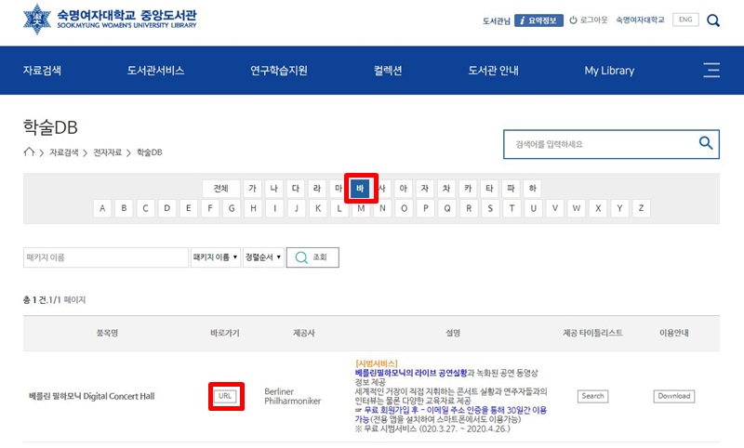This screenshot has width=744, height=448.
Task: Click Berliner Philharmoniker provider text
Action: pos(293,396)
